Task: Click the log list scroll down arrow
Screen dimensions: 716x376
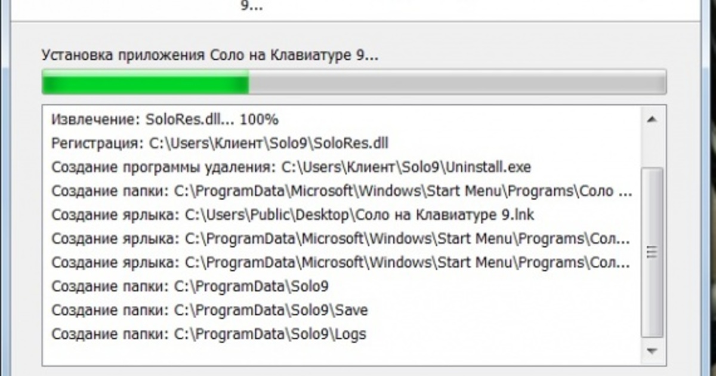Action: [652, 350]
